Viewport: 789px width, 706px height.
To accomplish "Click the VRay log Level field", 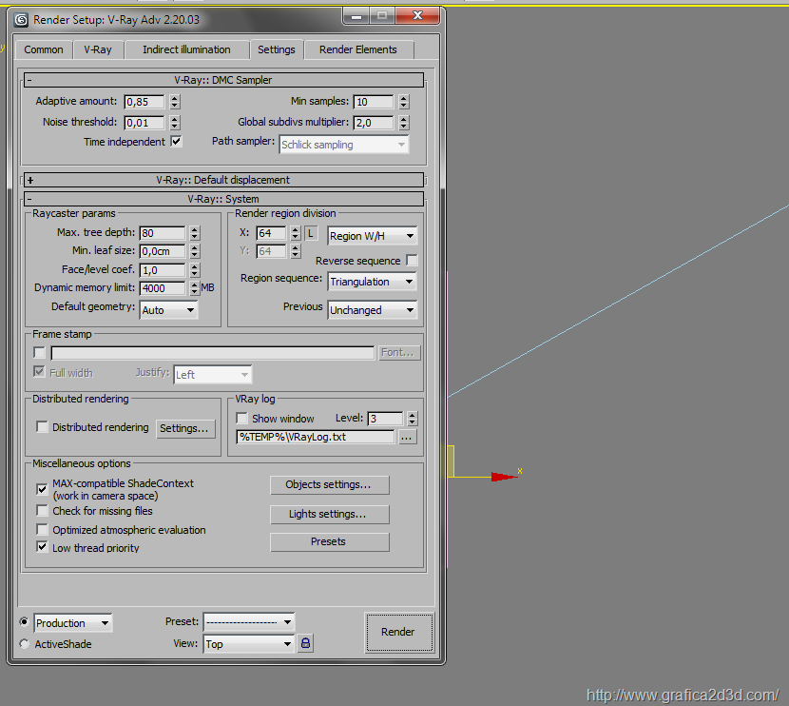I will [x=385, y=419].
